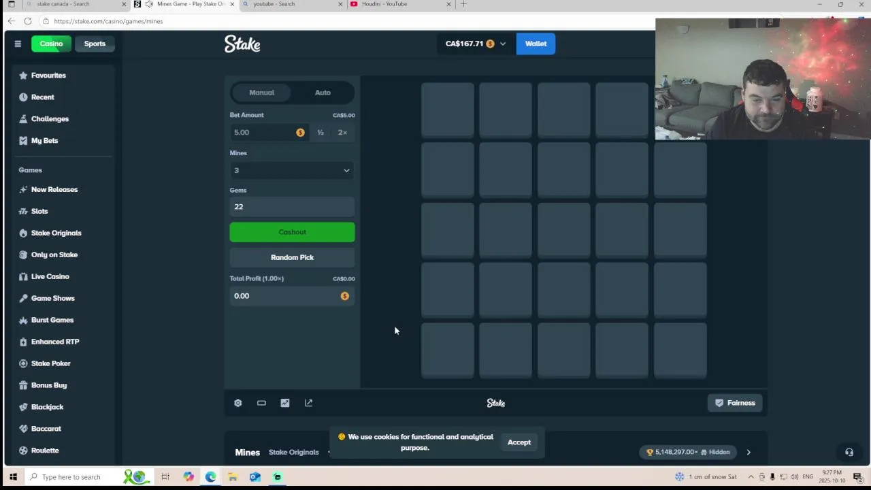Open a new browser tab
The image size is (871, 490).
[x=463, y=4]
